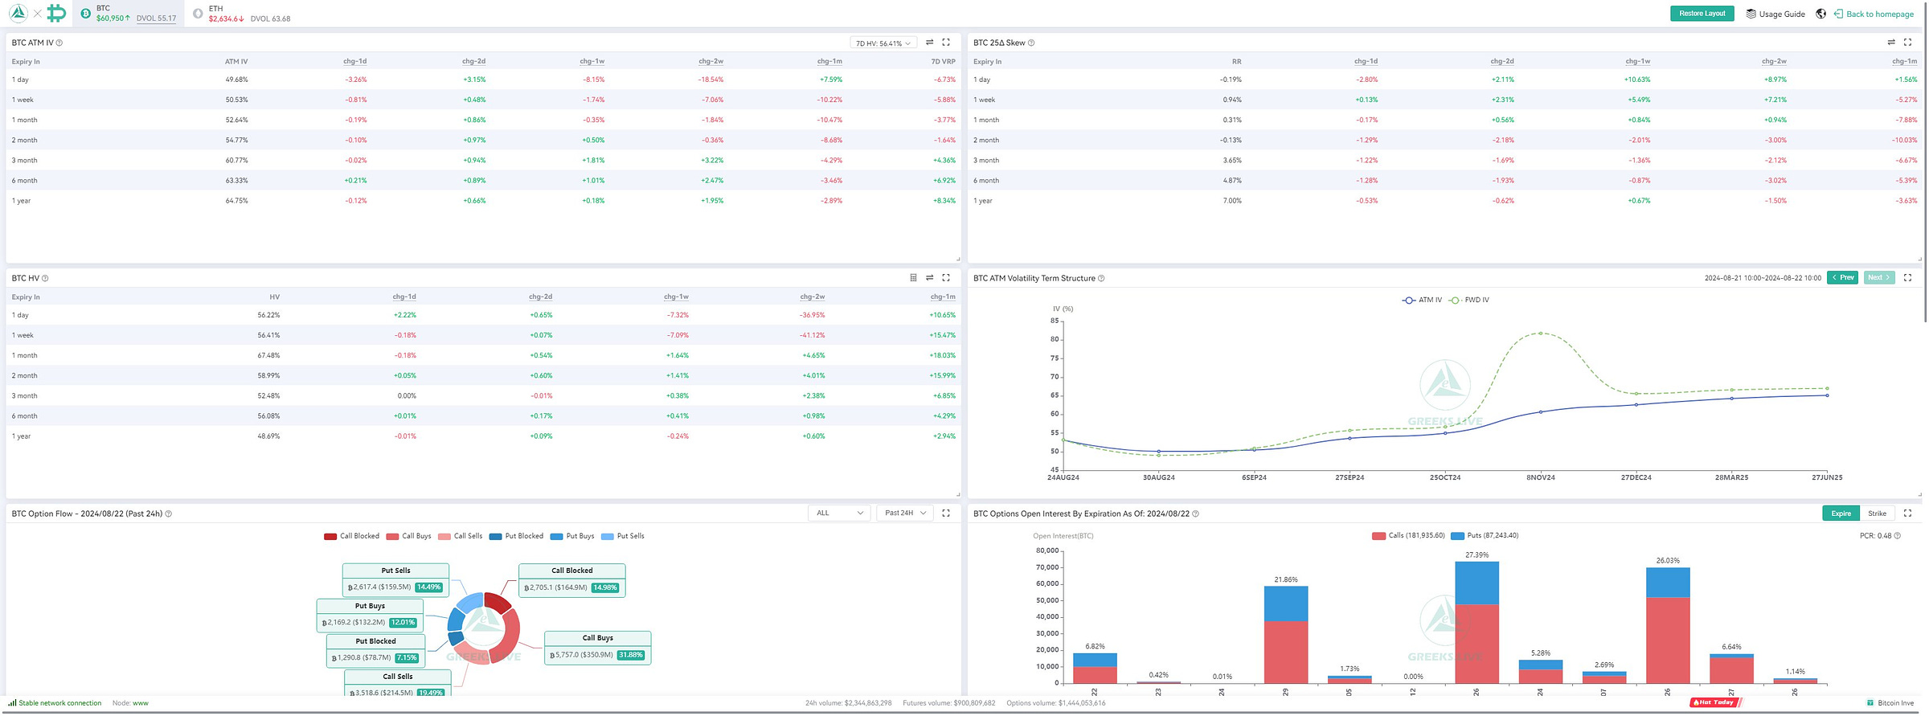Screen dimensions: 1929x716
Task: Click Next on term structure chart
Action: tap(1878, 277)
